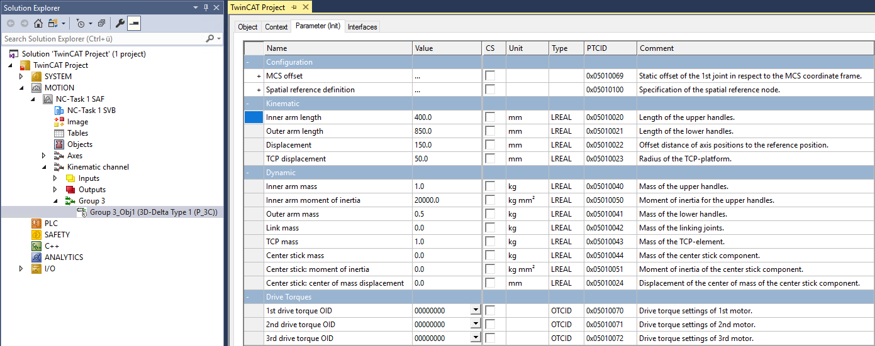
Task: Check the CS box for MCS offset
Action: coord(489,76)
